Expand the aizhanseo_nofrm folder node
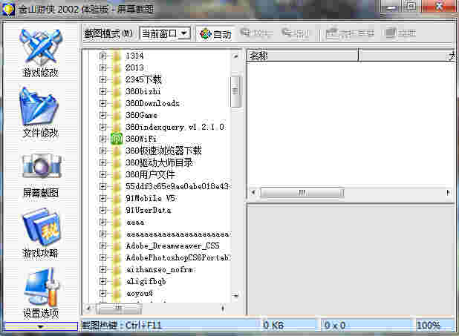459x336 pixels. click(x=102, y=269)
